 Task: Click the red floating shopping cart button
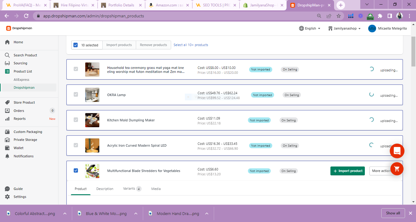click(x=397, y=168)
